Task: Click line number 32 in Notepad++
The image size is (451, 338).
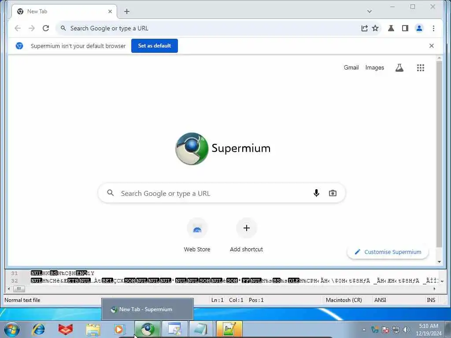Action: [x=15, y=280]
